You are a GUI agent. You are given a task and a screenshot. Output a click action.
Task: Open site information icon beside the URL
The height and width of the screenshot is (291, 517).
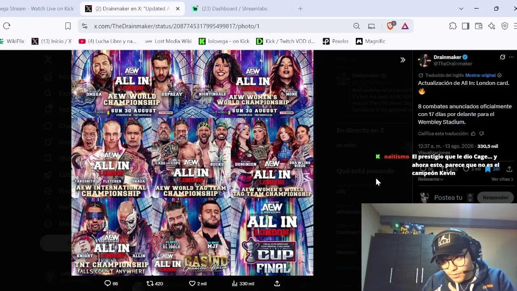tap(84, 26)
